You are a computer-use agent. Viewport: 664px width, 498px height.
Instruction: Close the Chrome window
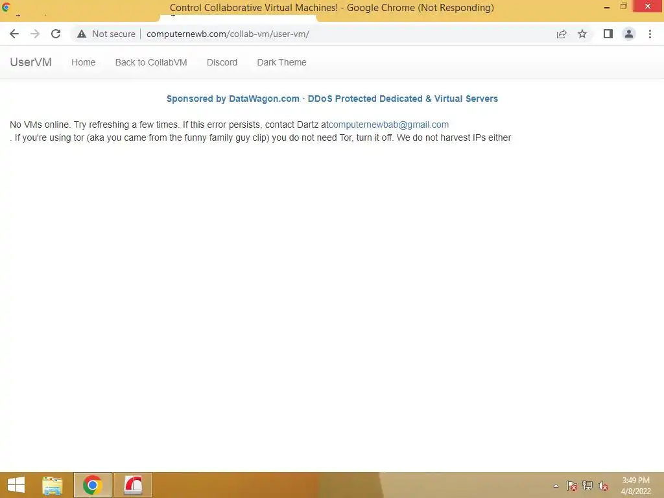(648, 6)
